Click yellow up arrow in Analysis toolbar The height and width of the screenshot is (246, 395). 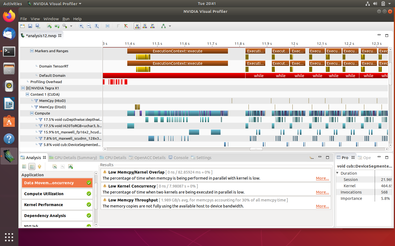(39, 166)
